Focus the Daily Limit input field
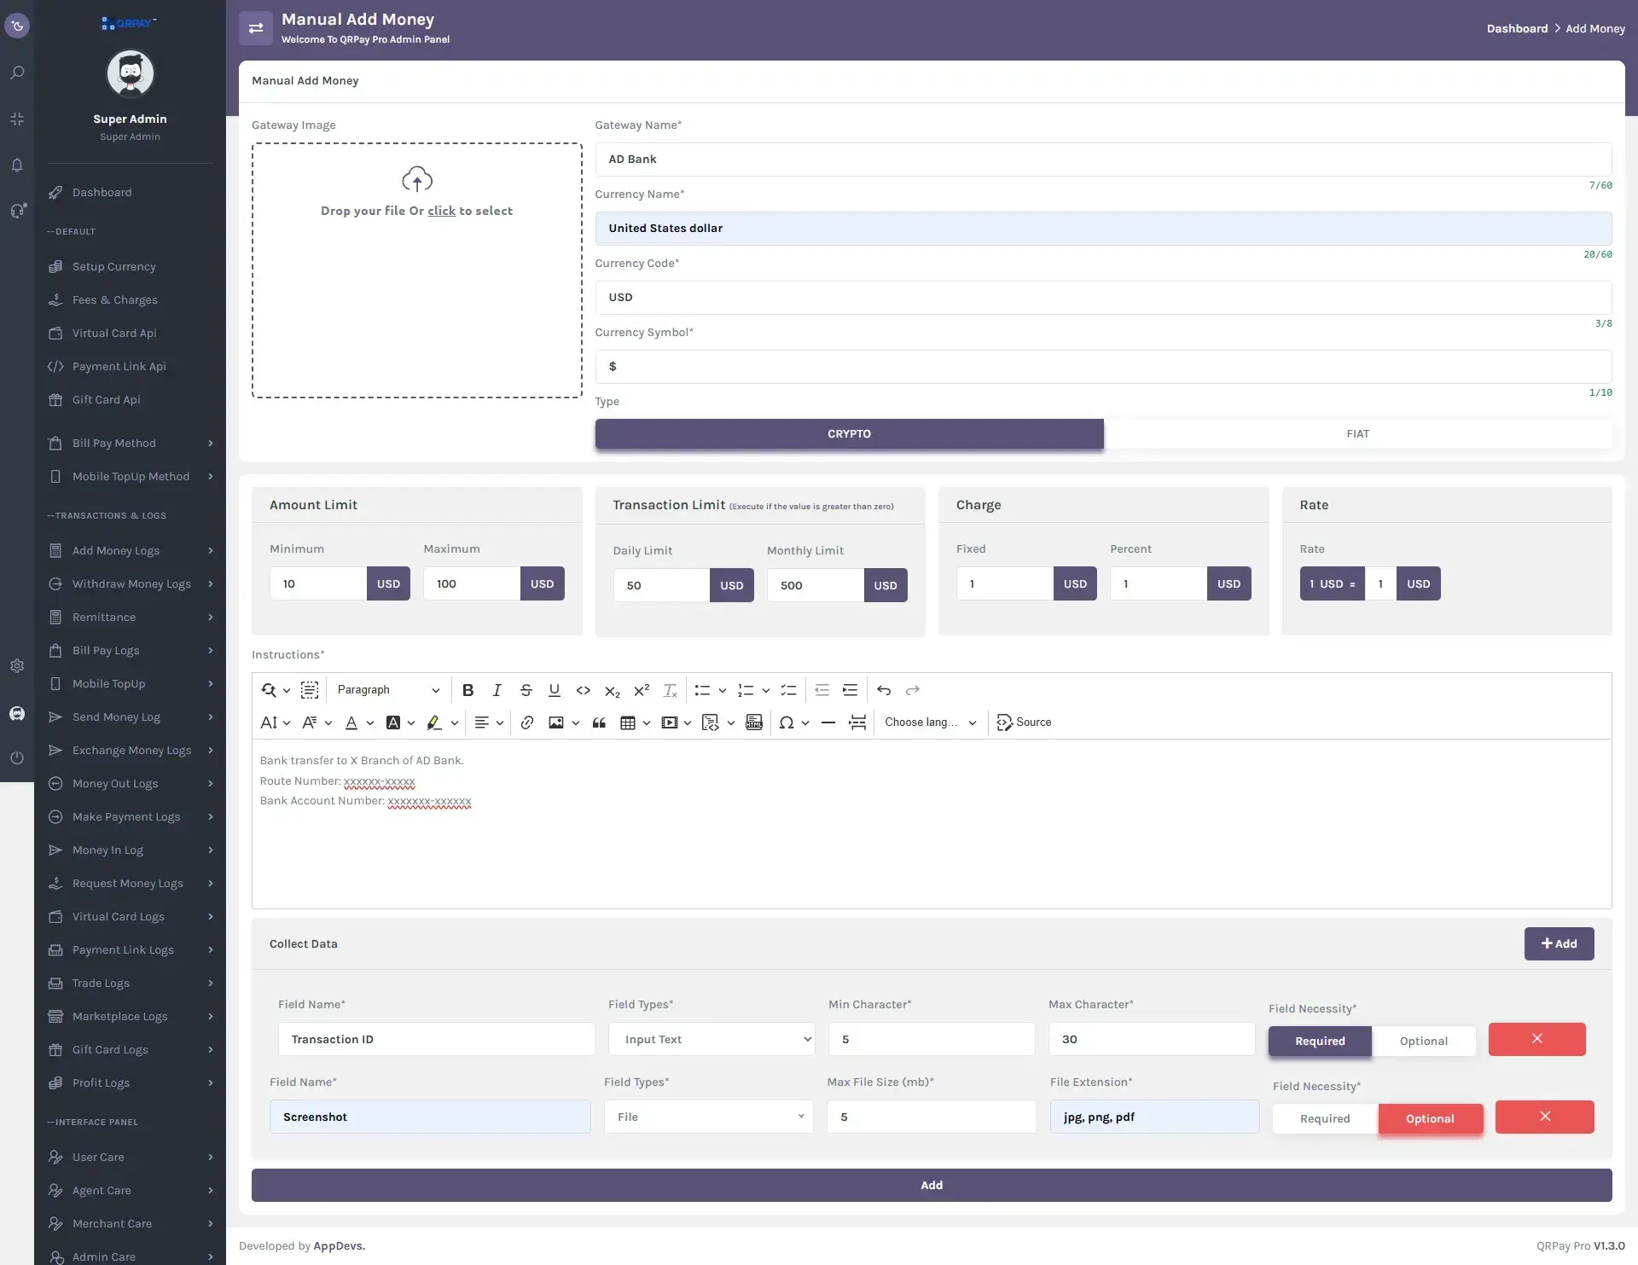This screenshot has width=1638, height=1265. click(x=661, y=585)
